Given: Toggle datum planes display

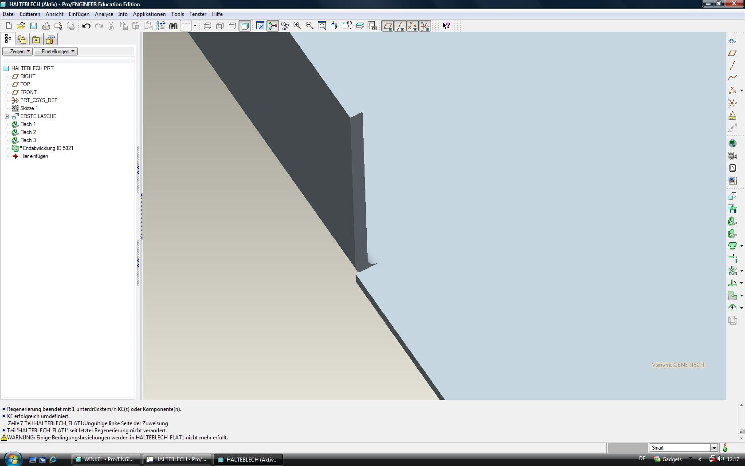Looking at the screenshot, I should (x=388, y=26).
